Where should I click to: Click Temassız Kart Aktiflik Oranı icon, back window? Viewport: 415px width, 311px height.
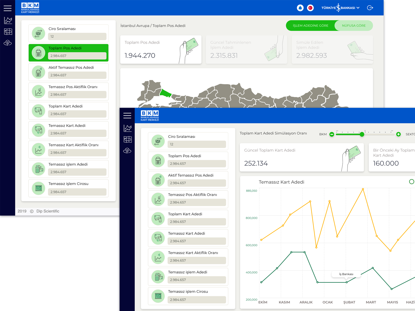[38, 150]
